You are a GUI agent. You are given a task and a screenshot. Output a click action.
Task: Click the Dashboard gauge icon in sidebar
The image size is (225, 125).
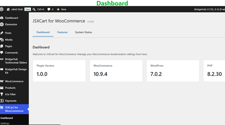coord(2,18)
